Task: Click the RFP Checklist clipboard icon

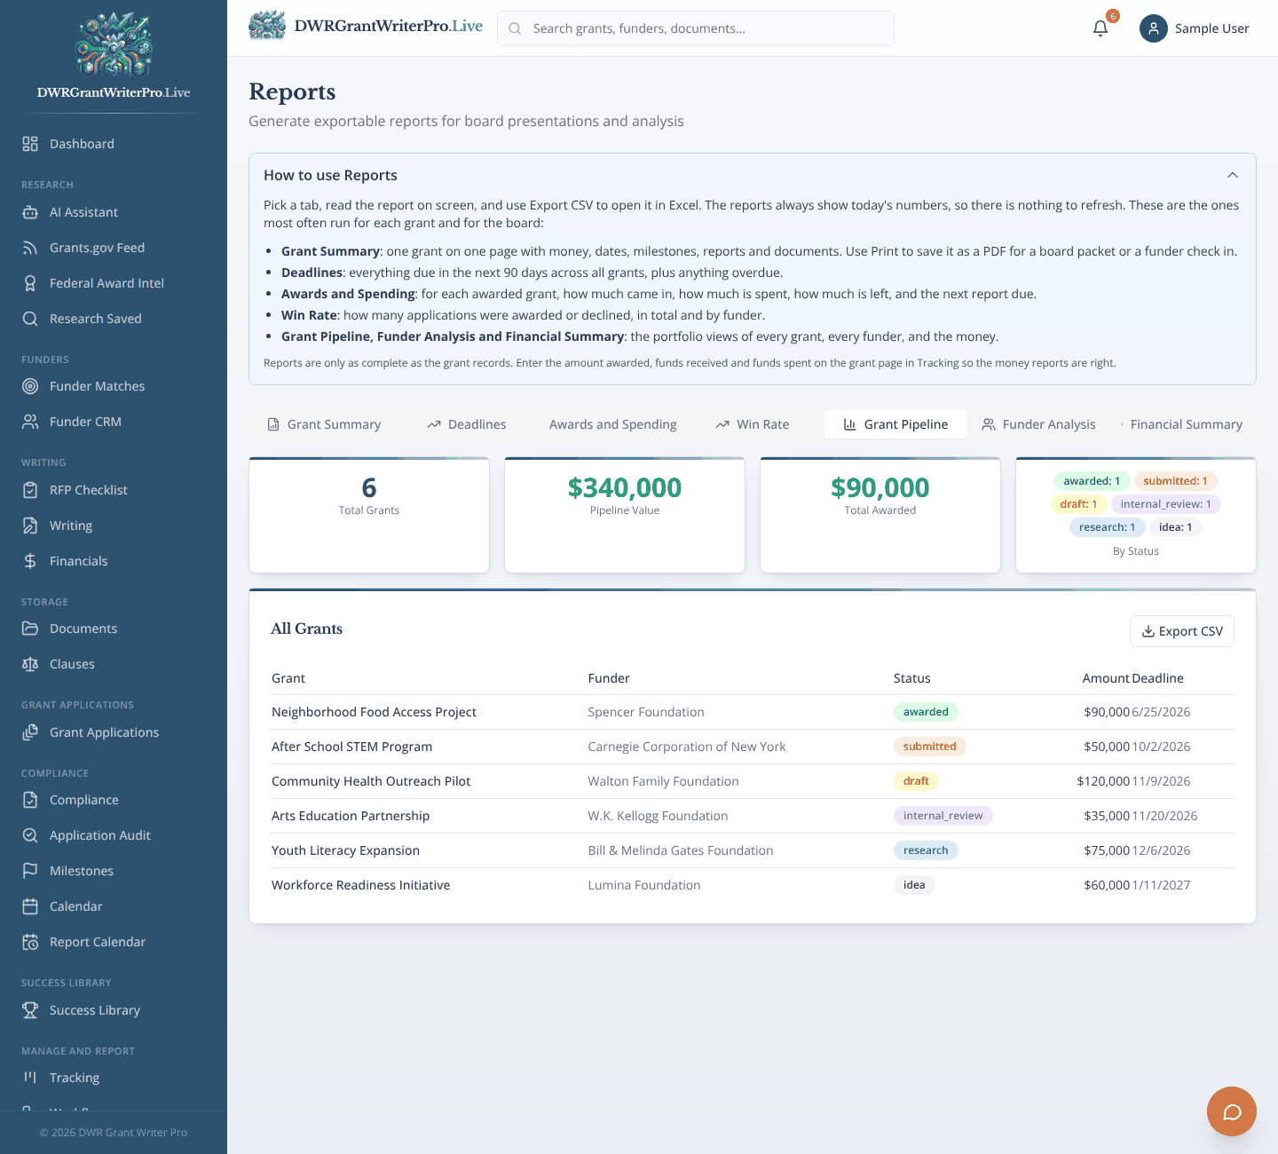Action: [x=30, y=490]
